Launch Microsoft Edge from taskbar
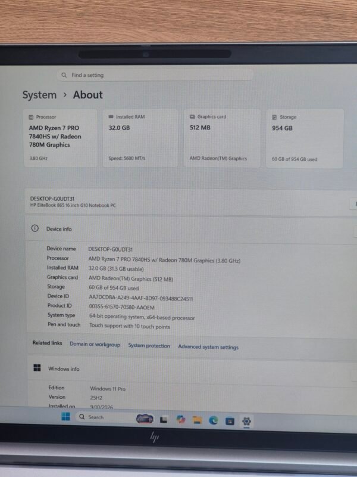 pos(214,420)
